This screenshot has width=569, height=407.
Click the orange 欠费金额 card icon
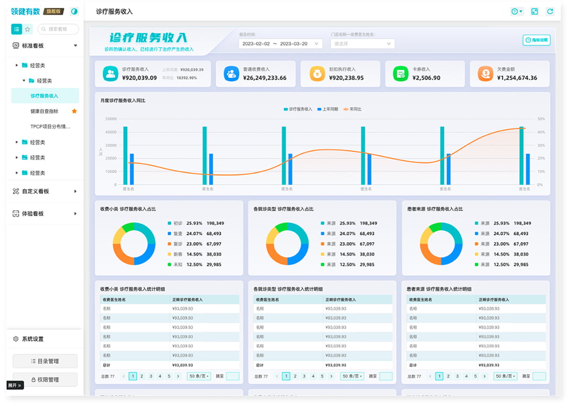click(x=485, y=74)
